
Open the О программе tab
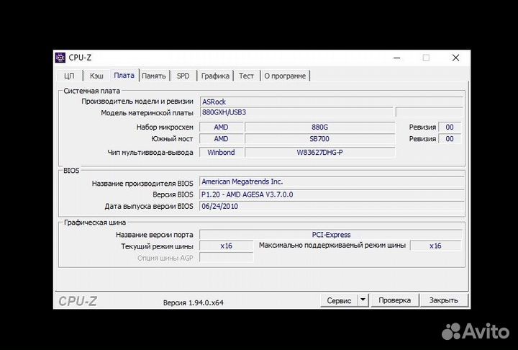click(x=285, y=76)
